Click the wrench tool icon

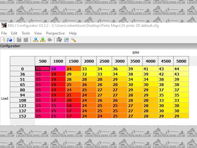pyautogui.click(x=73, y=40)
